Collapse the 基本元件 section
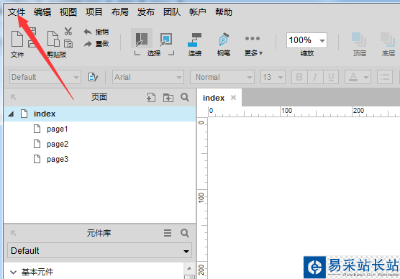 (x=13, y=272)
